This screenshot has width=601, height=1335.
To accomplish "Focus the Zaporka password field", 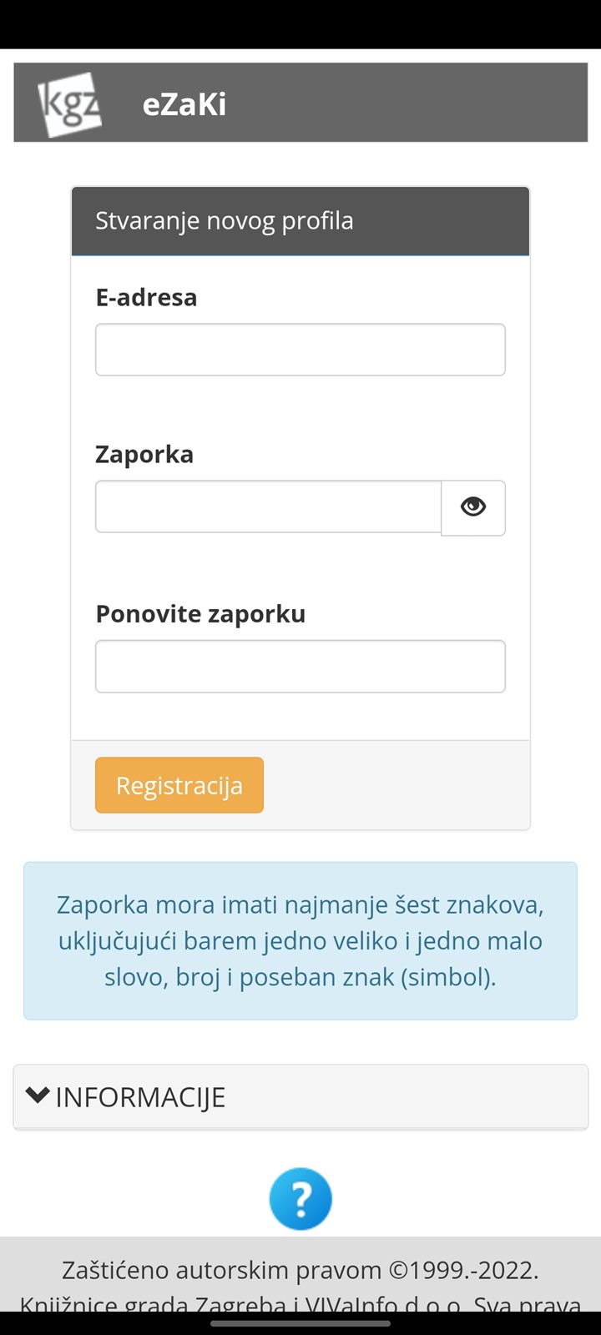I will [268, 506].
